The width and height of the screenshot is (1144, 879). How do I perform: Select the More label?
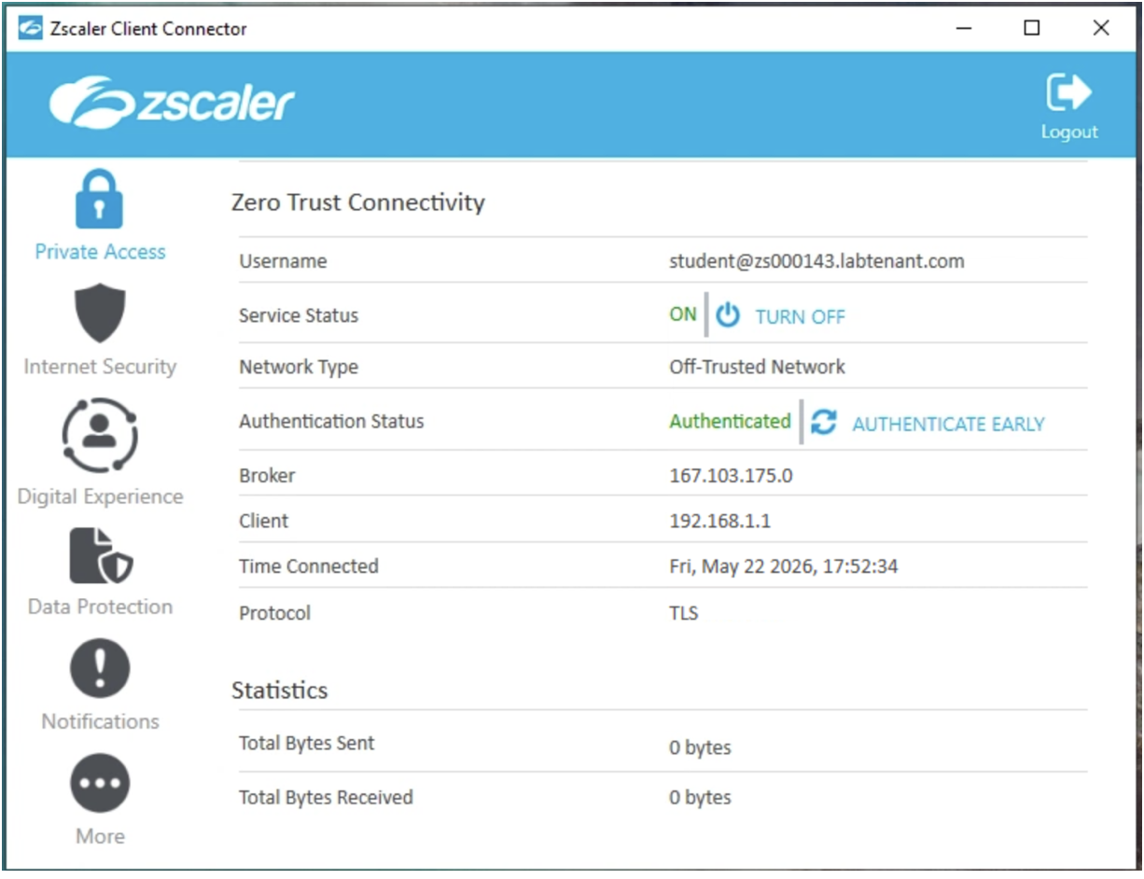point(100,836)
